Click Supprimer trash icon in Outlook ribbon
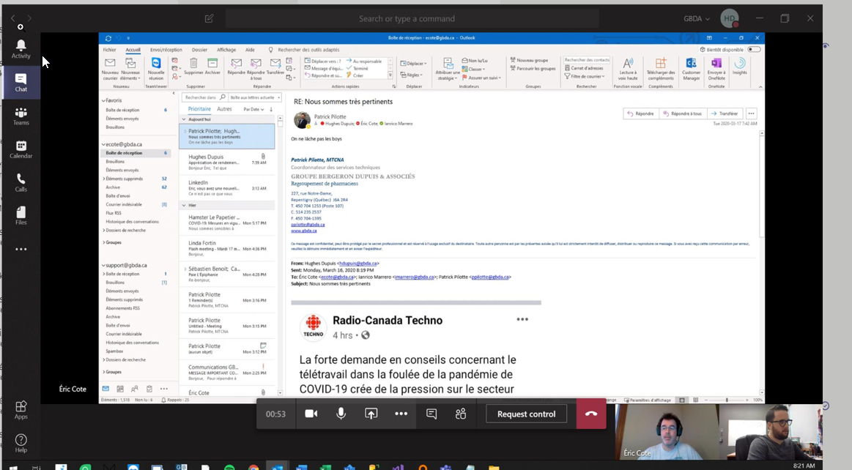Screen dimensions: 852x470 point(193,67)
